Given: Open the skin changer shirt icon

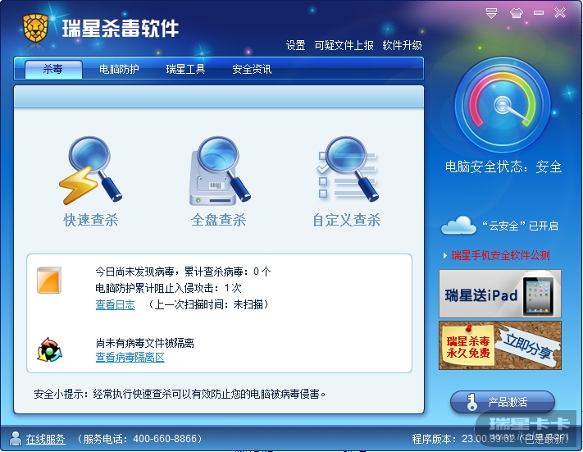Looking at the screenshot, I should 516,13.
